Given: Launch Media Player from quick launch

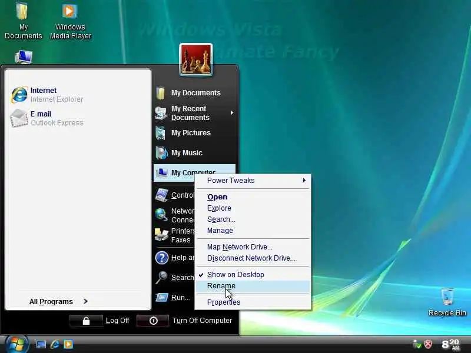Looking at the screenshot, I should (68, 344).
